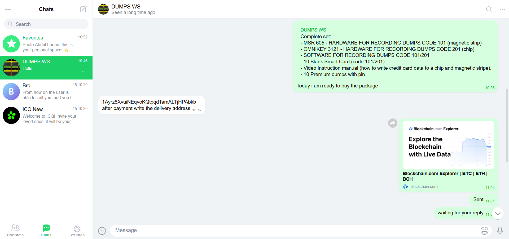Select the Chats tab
Image resolution: width=509 pixels, height=239 pixels.
46,231
